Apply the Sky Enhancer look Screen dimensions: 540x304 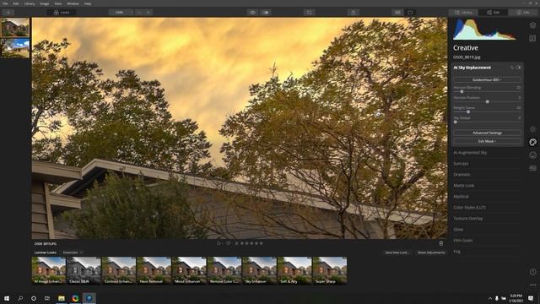pyautogui.click(x=259, y=270)
